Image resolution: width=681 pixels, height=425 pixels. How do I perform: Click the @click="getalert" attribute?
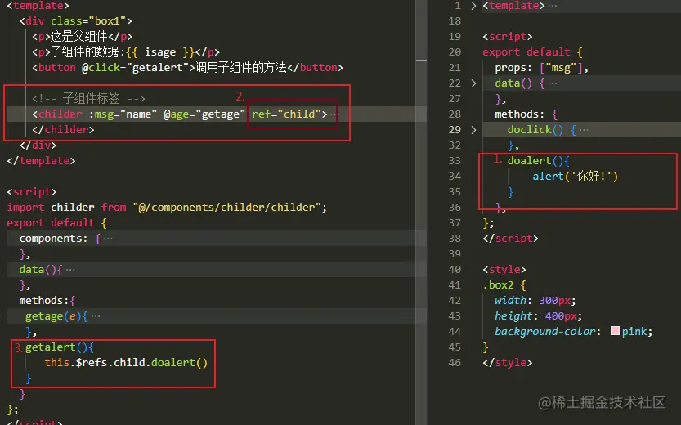coord(136,68)
